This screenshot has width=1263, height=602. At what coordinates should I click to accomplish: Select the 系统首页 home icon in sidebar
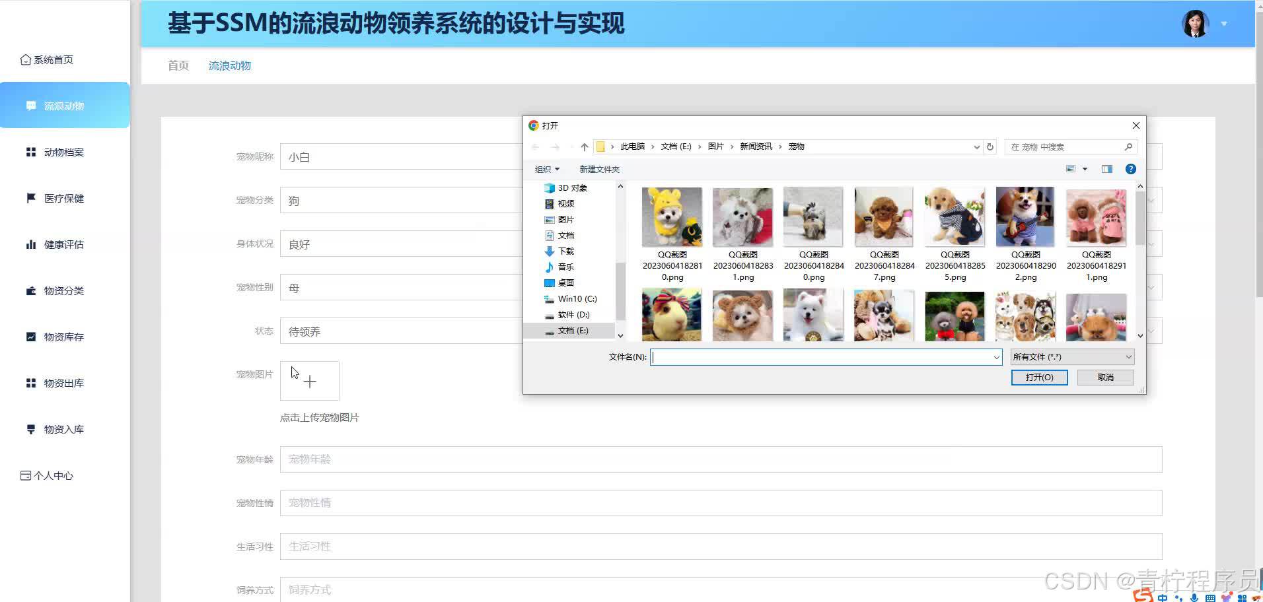[25, 59]
